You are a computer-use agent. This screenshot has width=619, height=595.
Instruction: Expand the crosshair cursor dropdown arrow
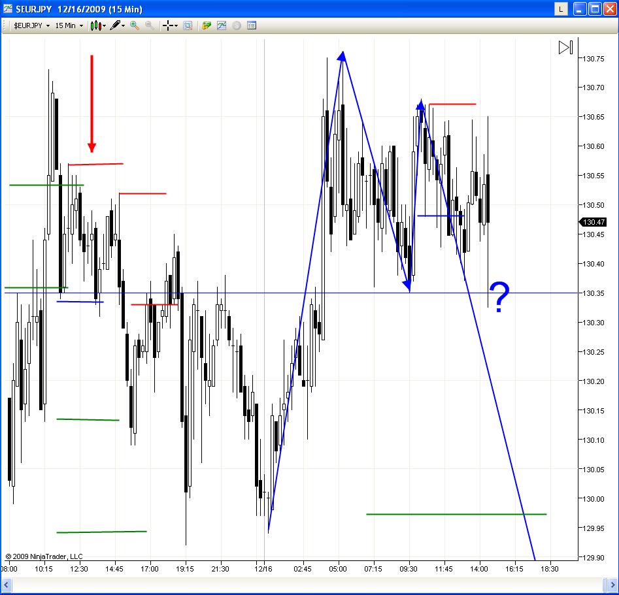pyautogui.click(x=176, y=26)
